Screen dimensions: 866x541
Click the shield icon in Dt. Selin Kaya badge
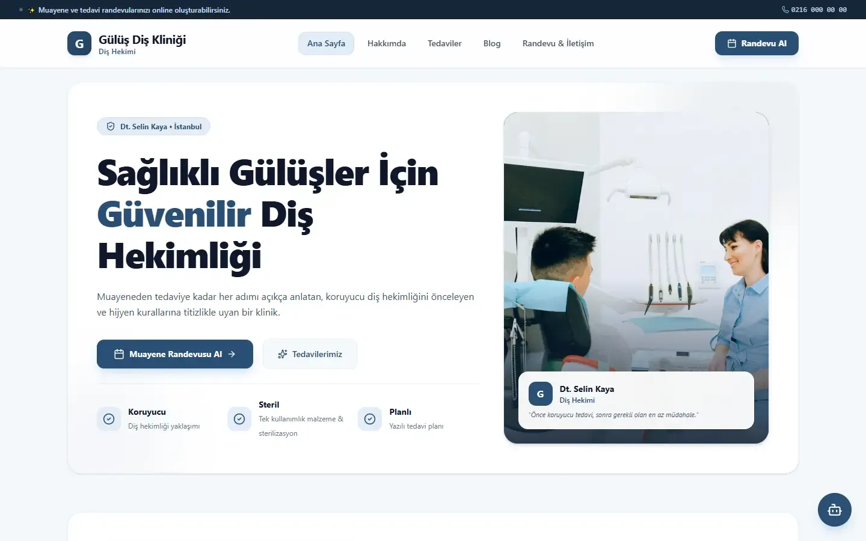tap(111, 126)
